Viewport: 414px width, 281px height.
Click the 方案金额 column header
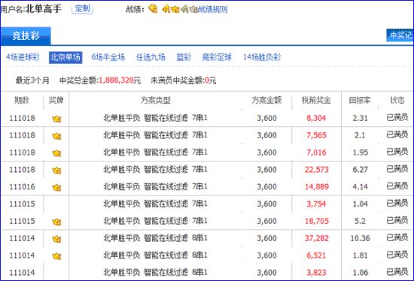point(266,100)
